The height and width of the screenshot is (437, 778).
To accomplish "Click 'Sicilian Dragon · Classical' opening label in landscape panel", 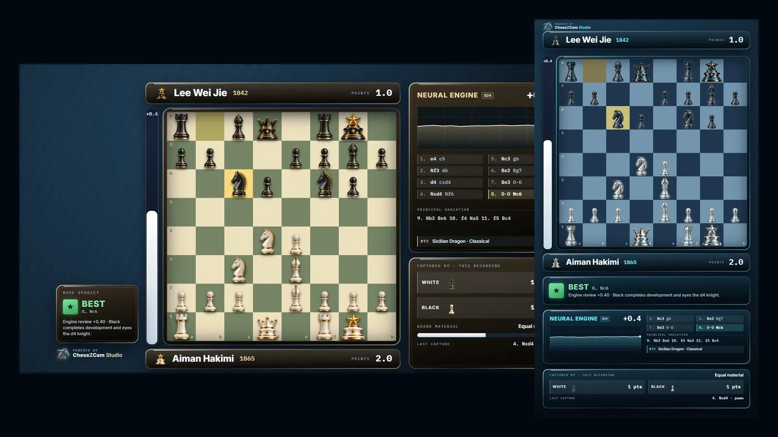I will pos(460,241).
